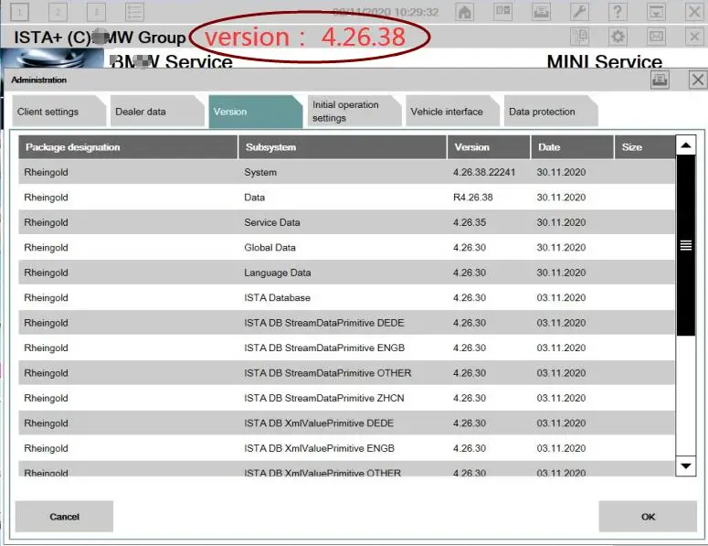Click scrollbar down arrow
Screen dimensions: 708x546
pyautogui.click(x=686, y=466)
